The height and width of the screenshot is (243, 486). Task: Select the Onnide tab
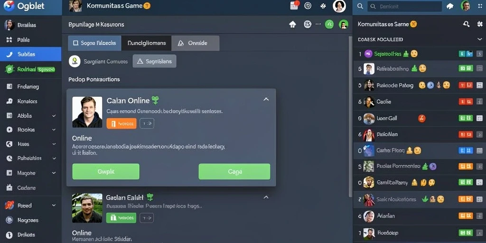pyautogui.click(x=195, y=43)
